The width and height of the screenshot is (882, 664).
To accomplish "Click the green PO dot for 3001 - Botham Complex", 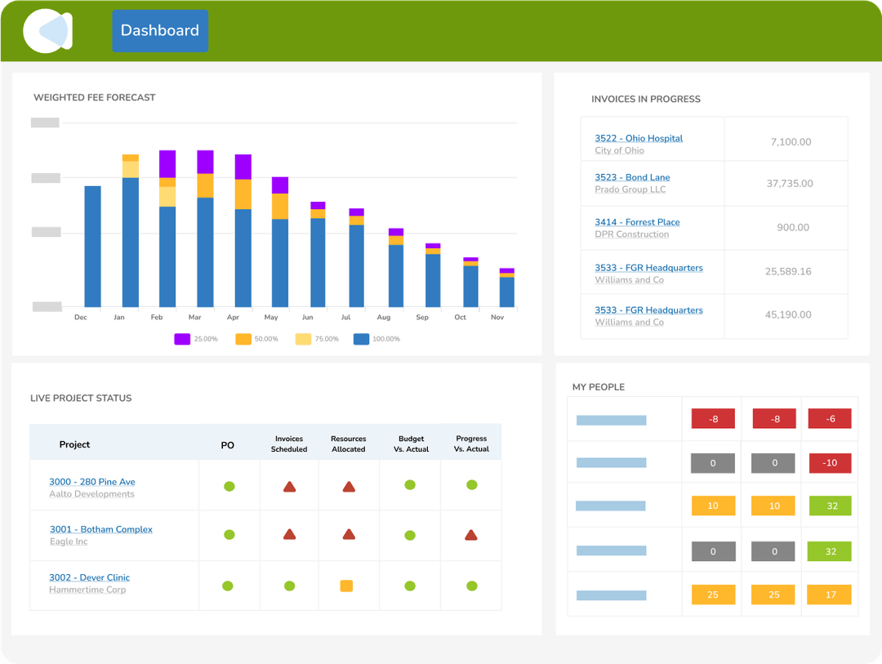I will pyautogui.click(x=229, y=535).
